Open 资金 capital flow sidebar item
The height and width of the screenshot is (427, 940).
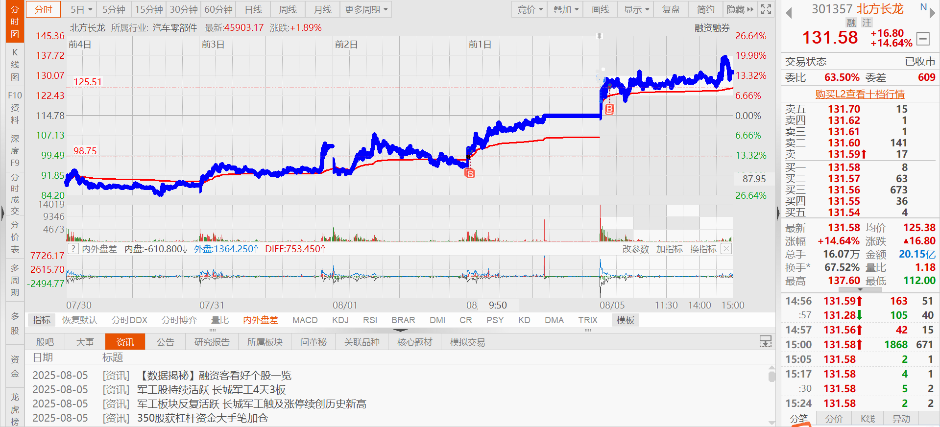click(x=15, y=366)
